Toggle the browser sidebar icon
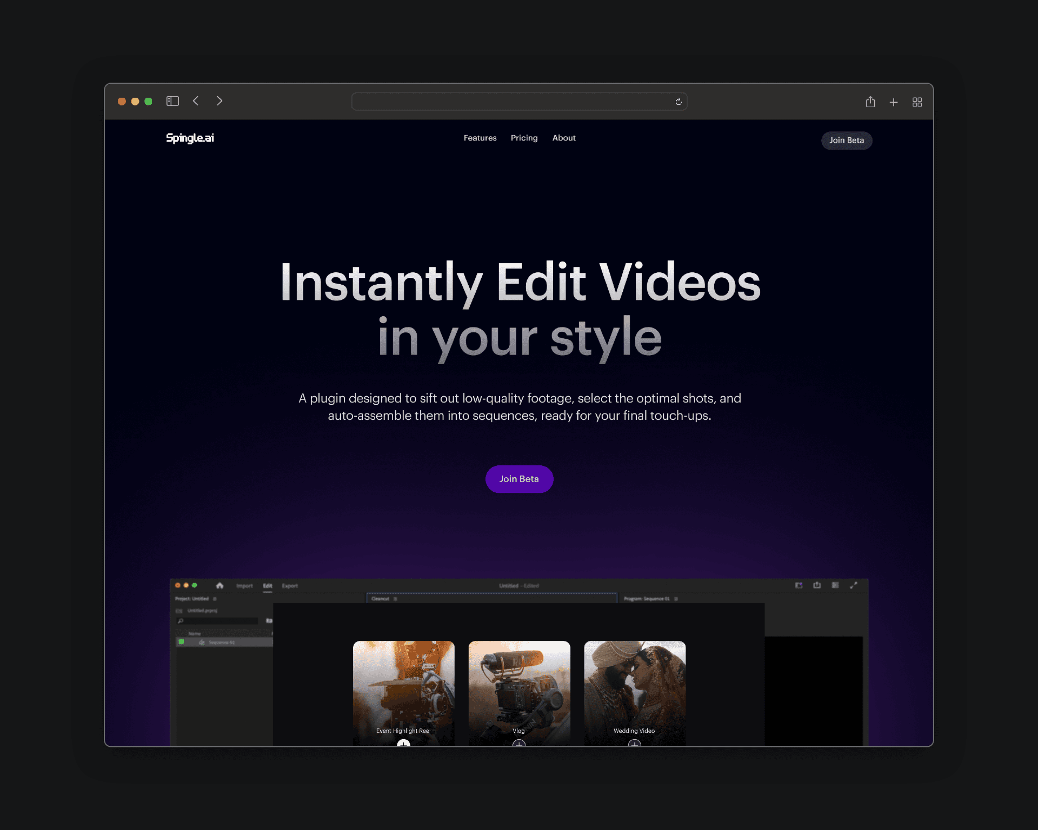1038x830 pixels. pyautogui.click(x=172, y=101)
